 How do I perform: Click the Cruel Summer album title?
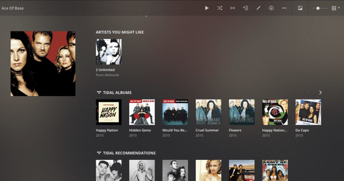(x=207, y=130)
